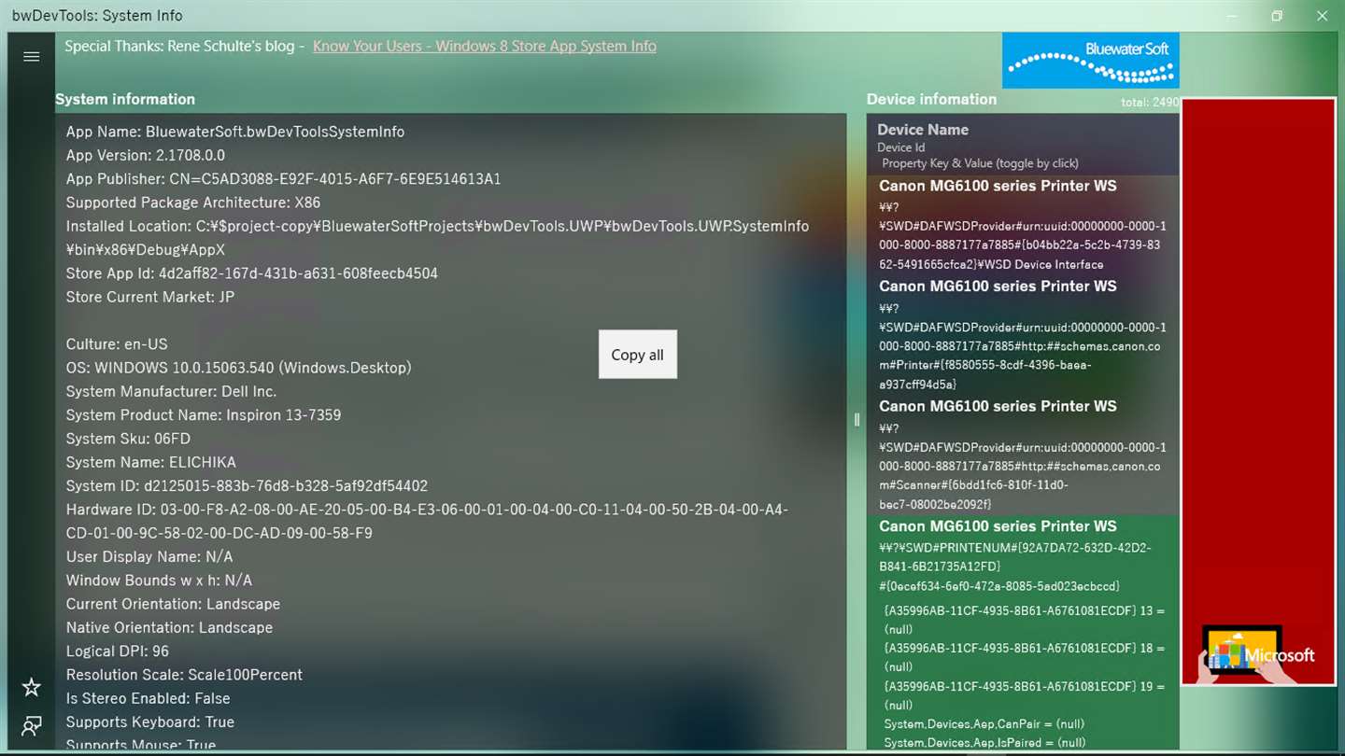Open the Know Your Users blog link
This screenshot has height=756, width=1345.
[x=484, y=46]
